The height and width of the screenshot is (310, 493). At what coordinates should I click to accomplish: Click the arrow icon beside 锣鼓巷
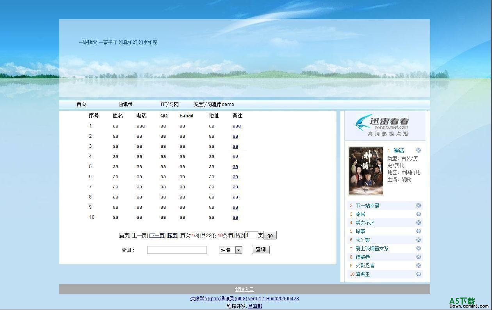[x=418, y=257]
